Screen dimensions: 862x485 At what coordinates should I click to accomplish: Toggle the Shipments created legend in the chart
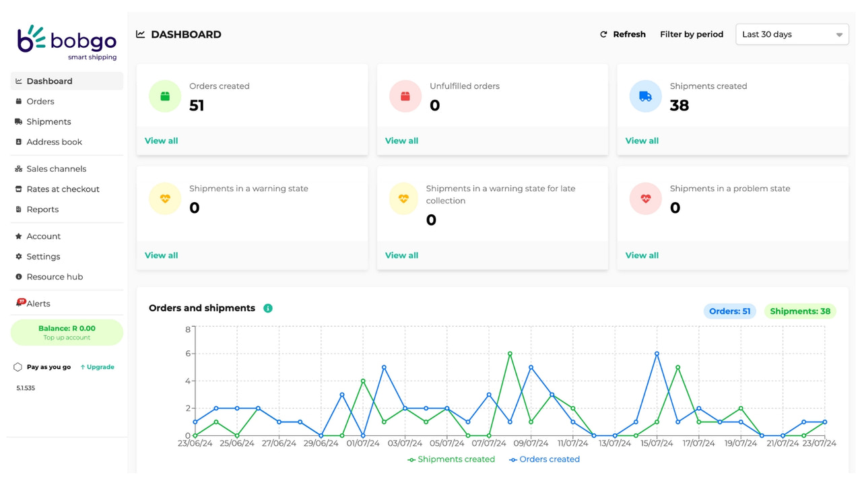[x=451, y=459]
